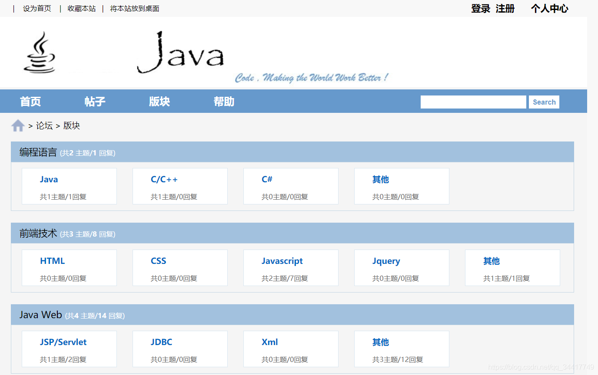Open 其他 board under 编程语言
Viewport: 598px width, 375px height.
click(x=381, y=179)
